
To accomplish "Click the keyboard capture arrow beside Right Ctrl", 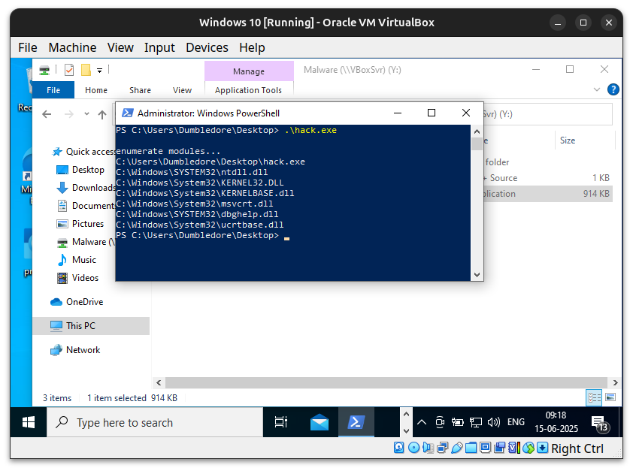I will pos(543,448).
